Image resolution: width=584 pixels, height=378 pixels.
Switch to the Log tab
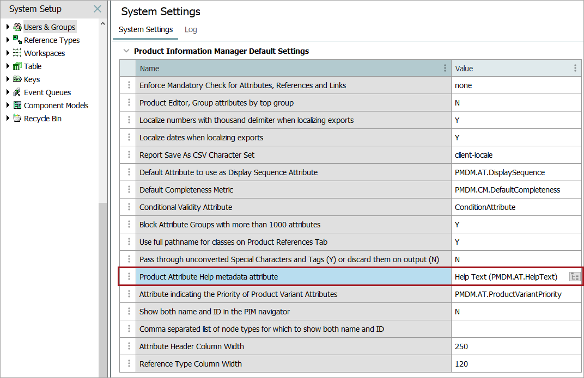(191, 30)
